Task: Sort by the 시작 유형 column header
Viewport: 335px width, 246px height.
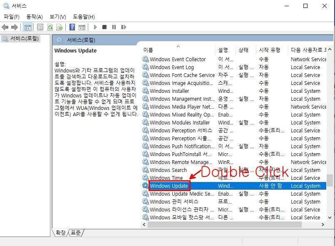Action: click(272, 50)
